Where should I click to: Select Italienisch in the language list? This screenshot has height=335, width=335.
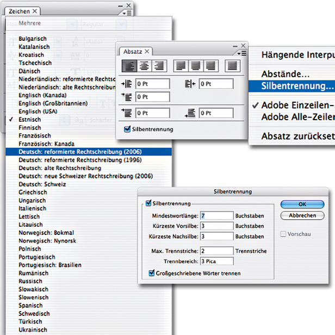72,208
